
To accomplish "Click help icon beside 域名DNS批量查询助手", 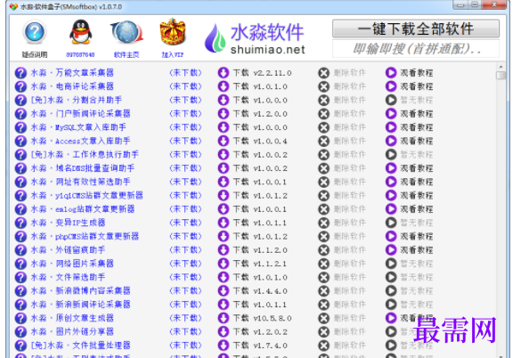I will point(20,168).
